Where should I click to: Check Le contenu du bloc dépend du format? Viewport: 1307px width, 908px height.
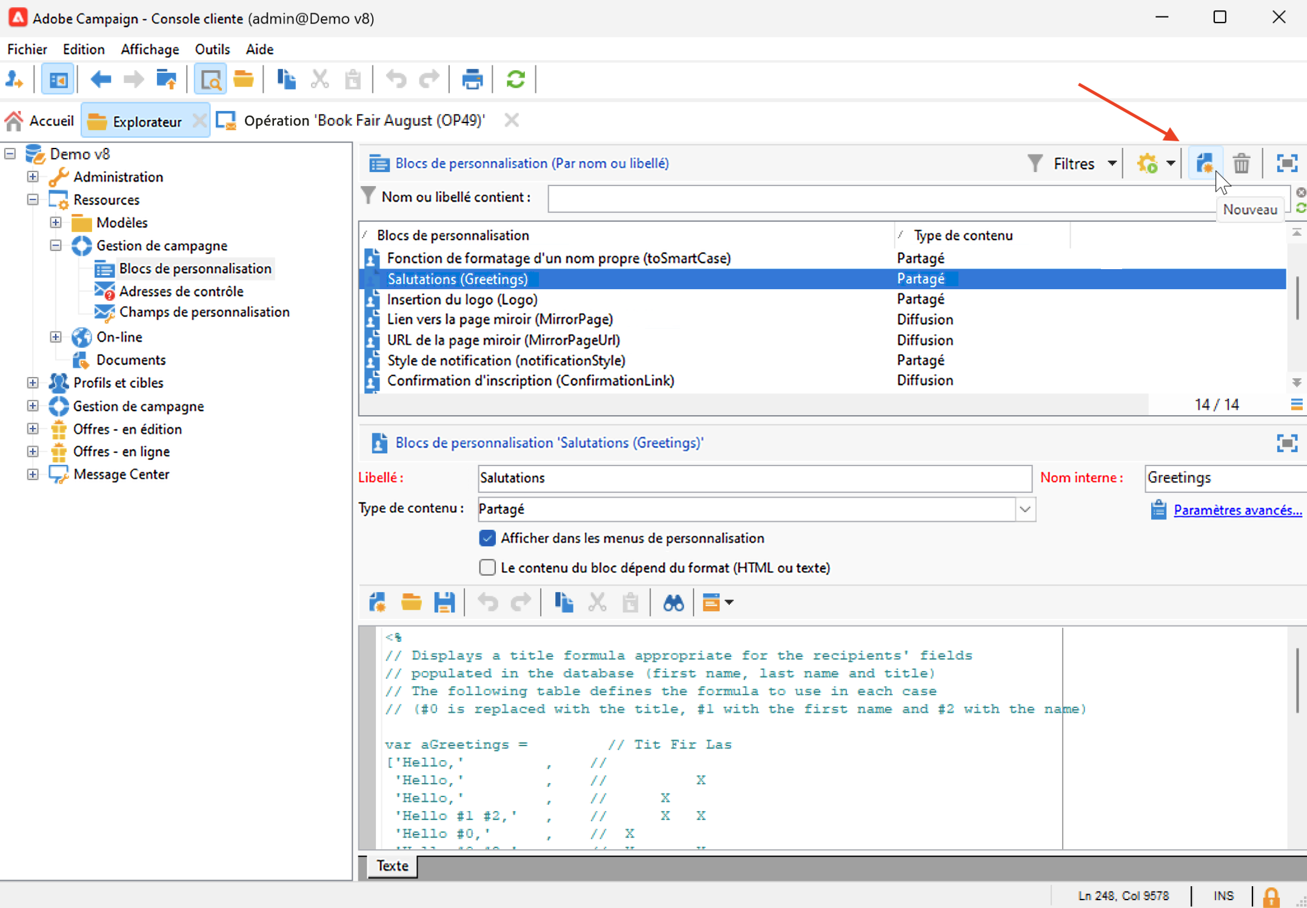(487, 568)
